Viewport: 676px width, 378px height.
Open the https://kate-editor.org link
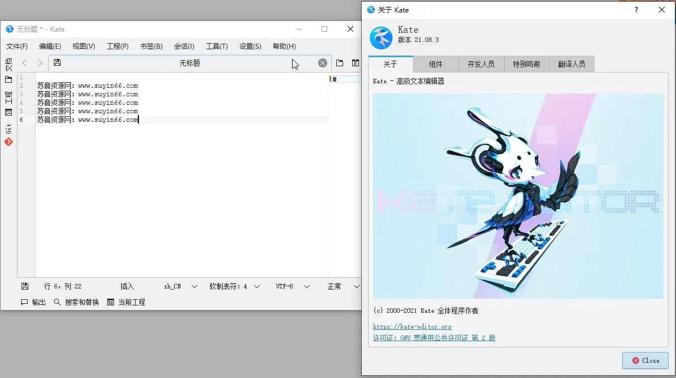click(412, 326)
